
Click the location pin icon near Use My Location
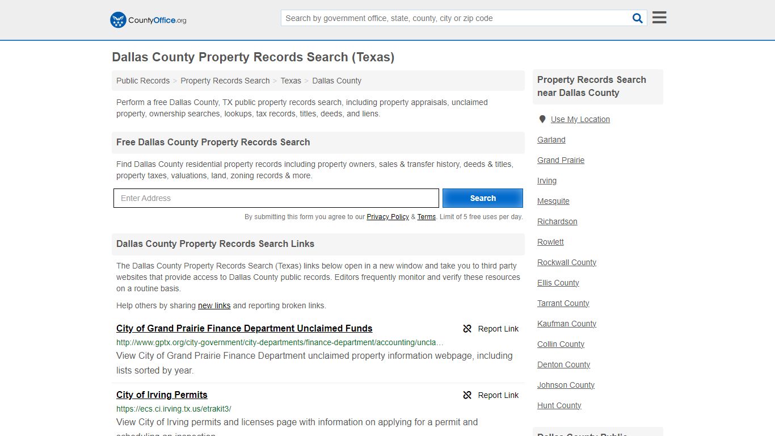(x=542, y=119)
